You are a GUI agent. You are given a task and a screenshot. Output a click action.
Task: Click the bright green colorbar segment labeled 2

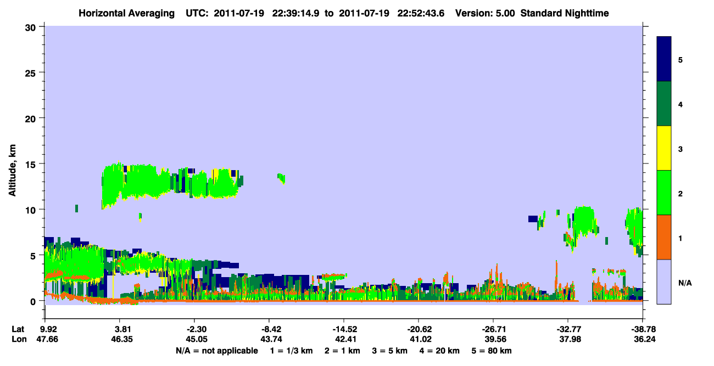click(664, 193)
